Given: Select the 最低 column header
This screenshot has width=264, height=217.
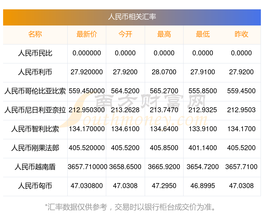Looking at the screenshot, I should tap(203, 35).
